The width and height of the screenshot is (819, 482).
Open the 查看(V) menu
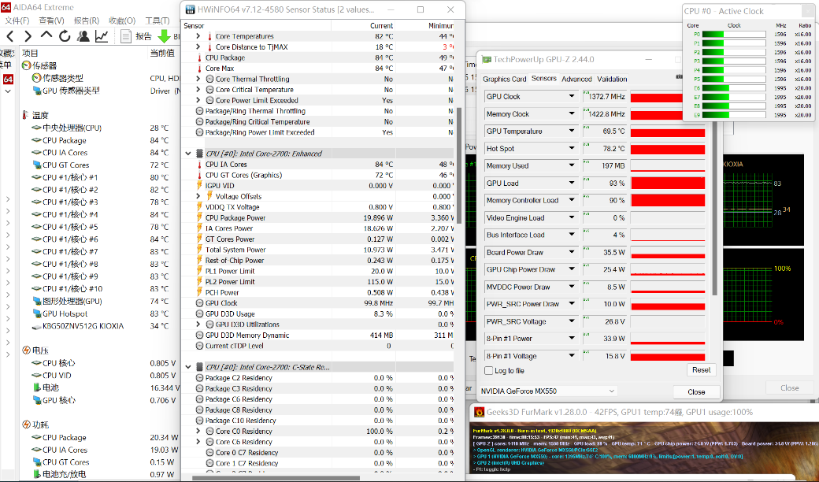click(x=51, y=20)
